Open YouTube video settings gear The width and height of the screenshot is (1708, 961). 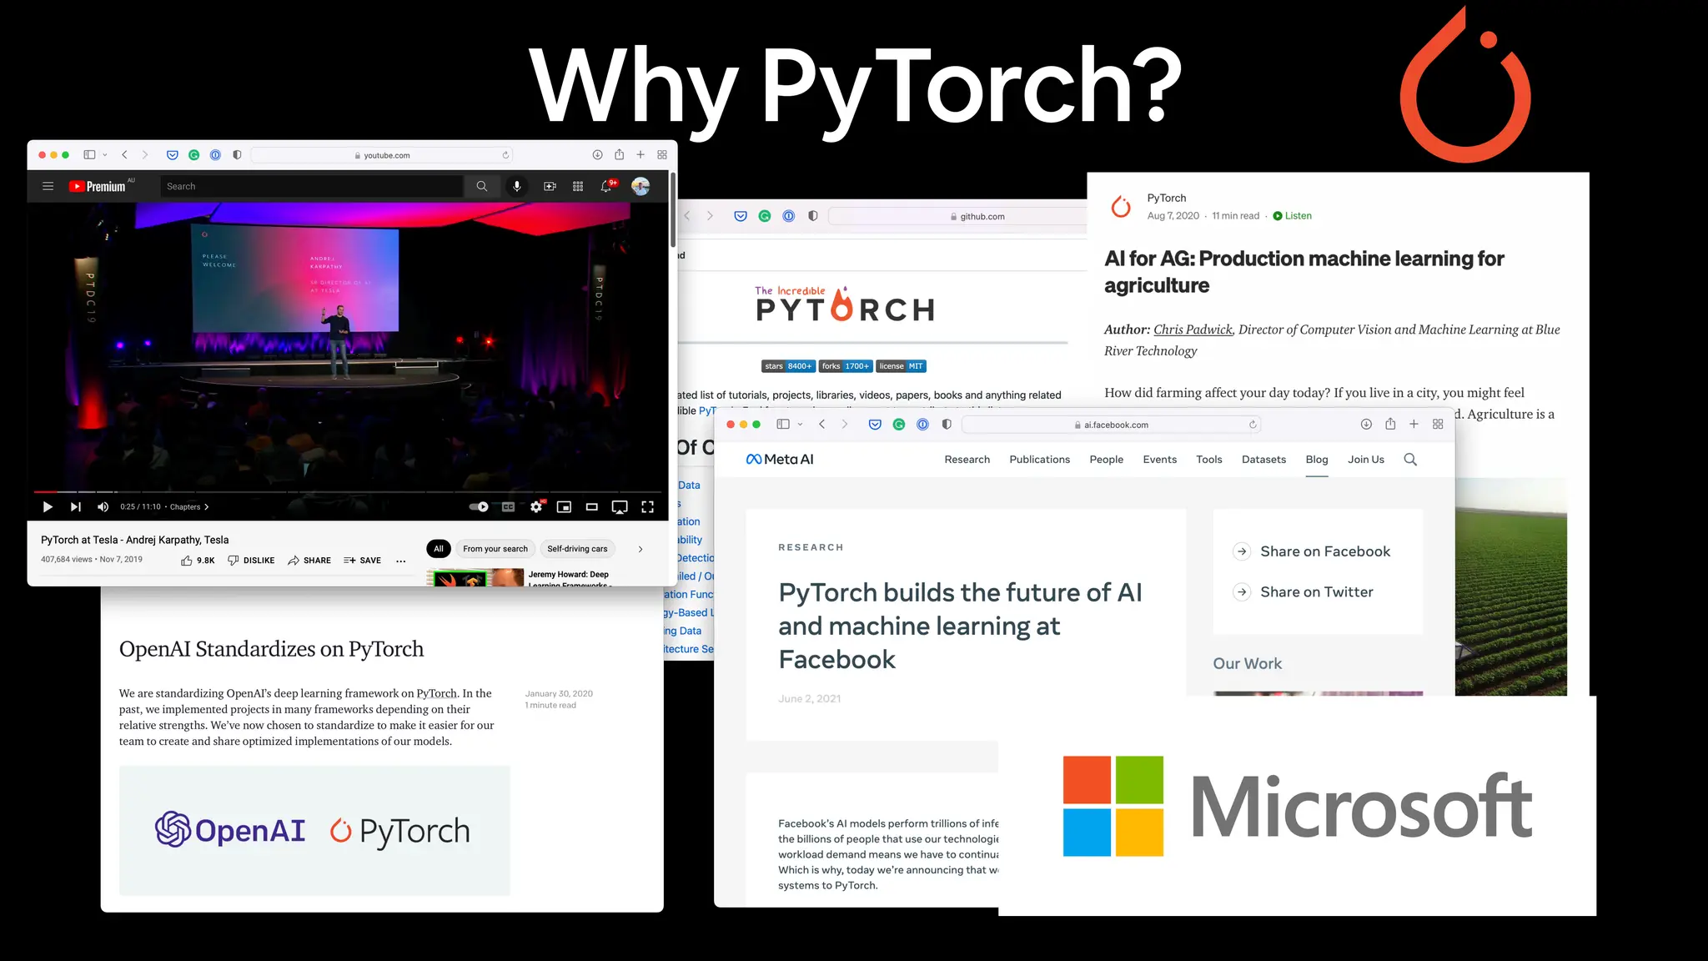click(536, 506)
